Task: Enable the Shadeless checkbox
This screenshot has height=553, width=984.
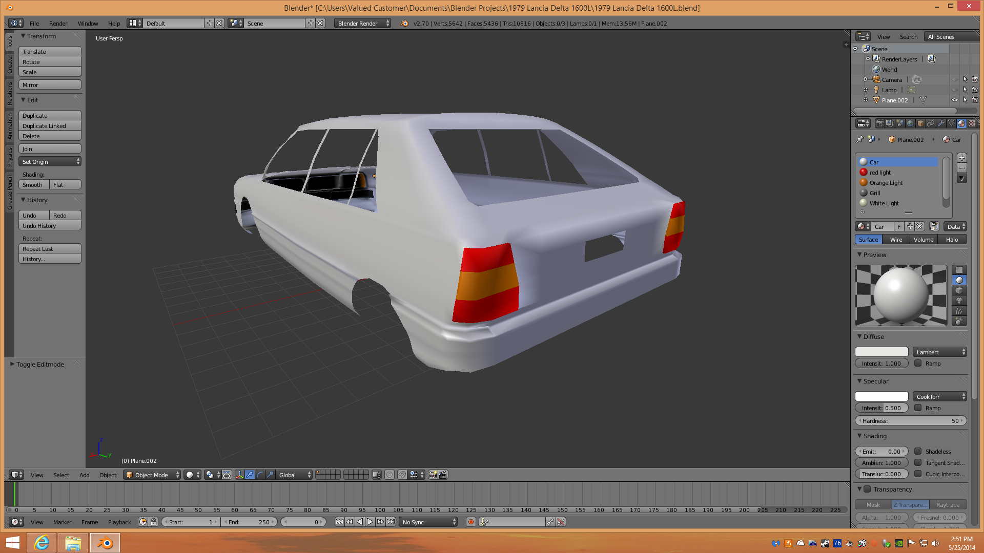Action: (918, 452)
